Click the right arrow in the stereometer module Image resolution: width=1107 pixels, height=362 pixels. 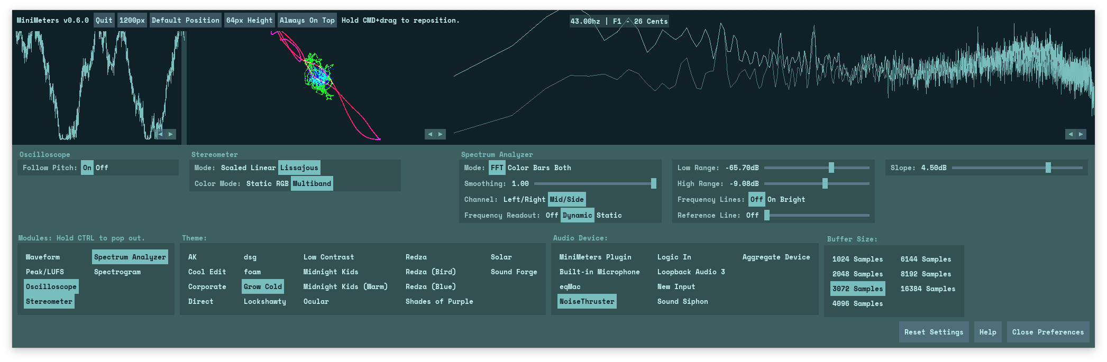tap(441, 134)
